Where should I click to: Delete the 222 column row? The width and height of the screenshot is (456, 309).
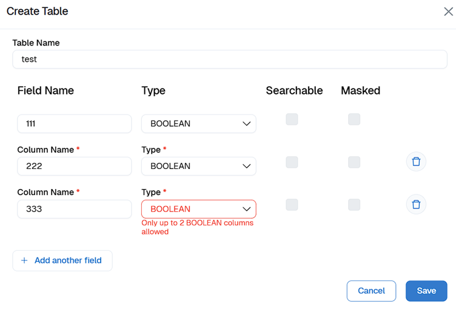(416, 162)
